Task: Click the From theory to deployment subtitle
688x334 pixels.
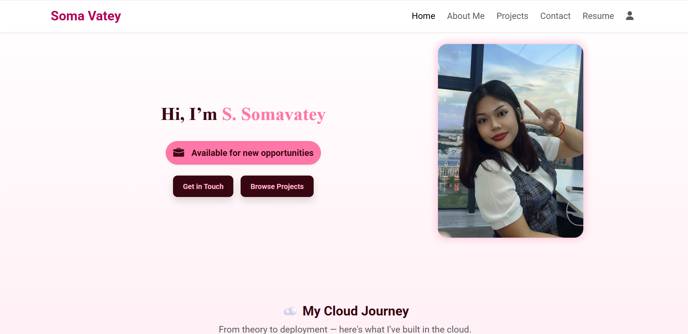Action: (345, 329)
